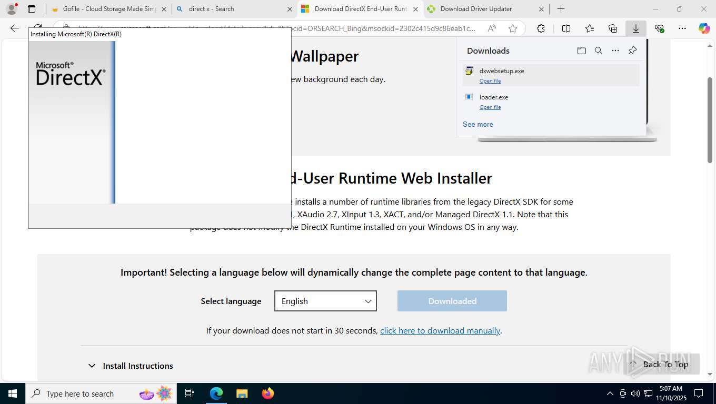Open the volume speaker tray icon
The width and height of the screenshot is (716, 404).
pyautogui.click(x=635, y=393)
